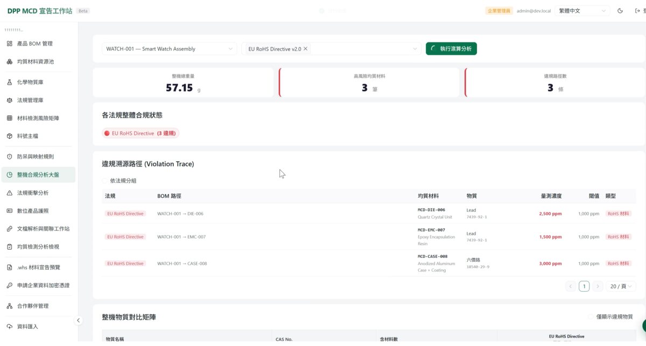Viewport: 646px width, 346px height.
Task: Click the 均質材料資源池 sidebar icon
Action: [x=10, y=62]
